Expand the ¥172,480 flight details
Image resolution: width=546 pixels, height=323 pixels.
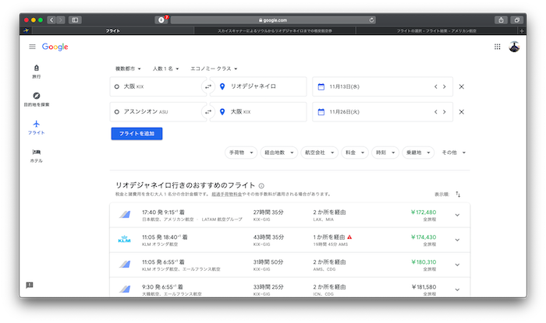(x=457, y=215)
